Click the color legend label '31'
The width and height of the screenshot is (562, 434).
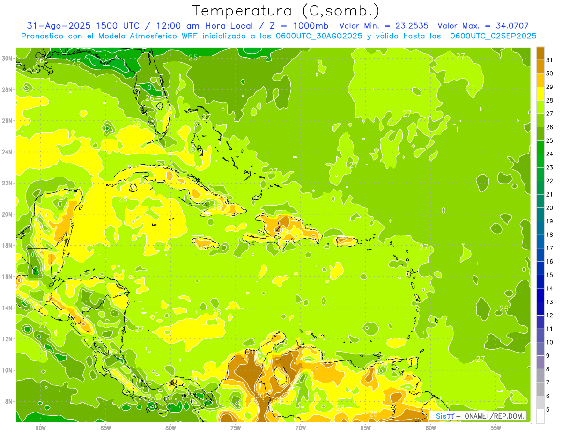click(x=550, y=60)
